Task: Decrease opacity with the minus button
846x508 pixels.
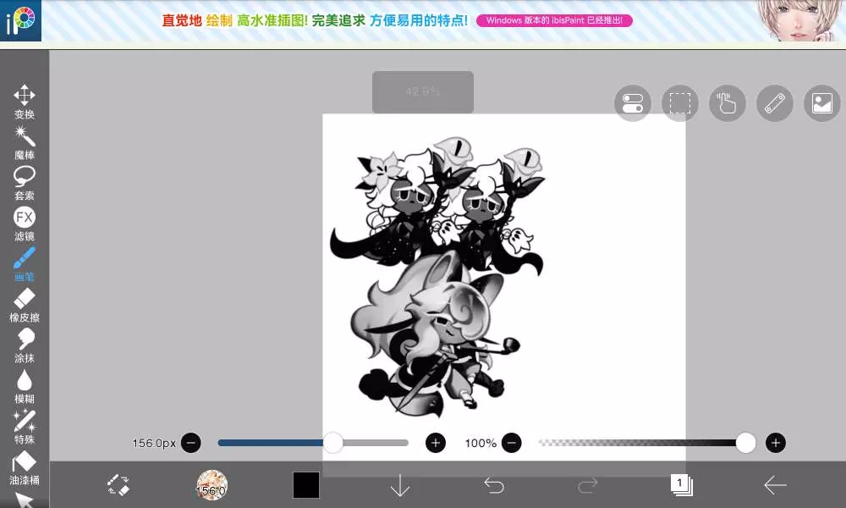Action: (x=512, y=443)
